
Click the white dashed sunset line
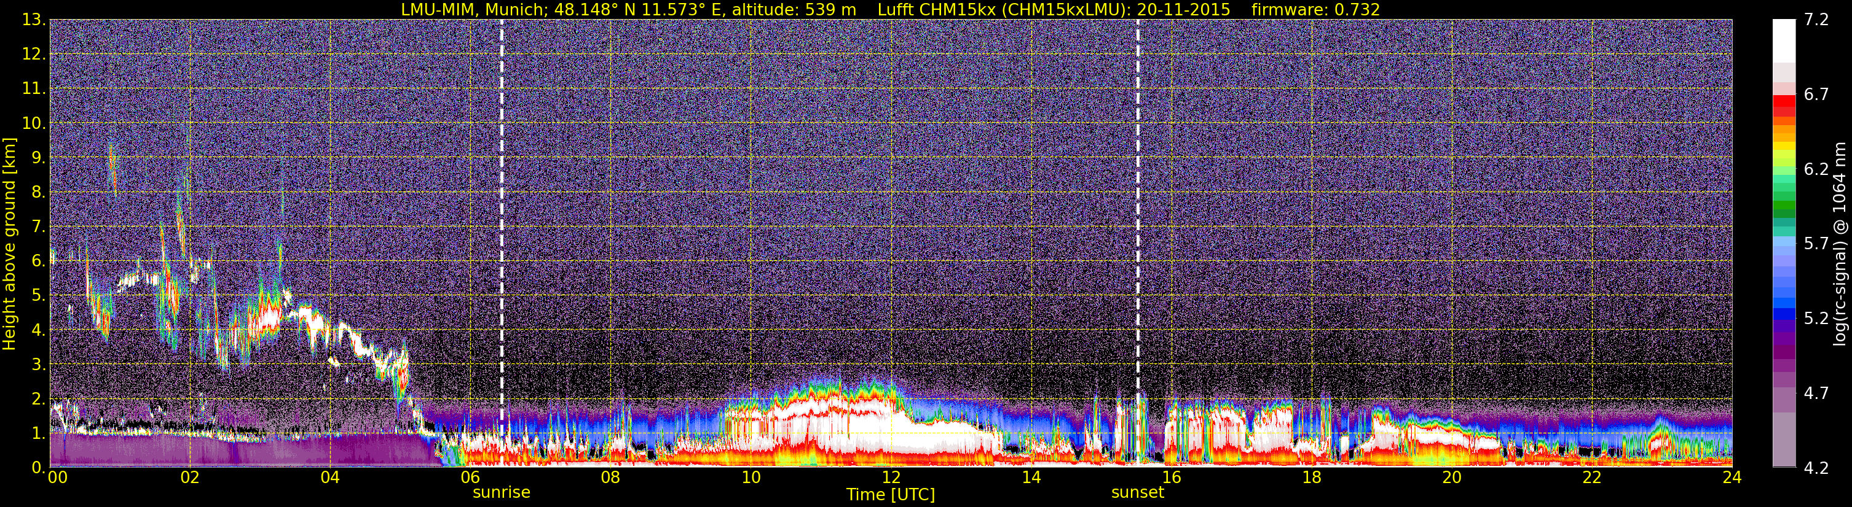point(1137,242)
